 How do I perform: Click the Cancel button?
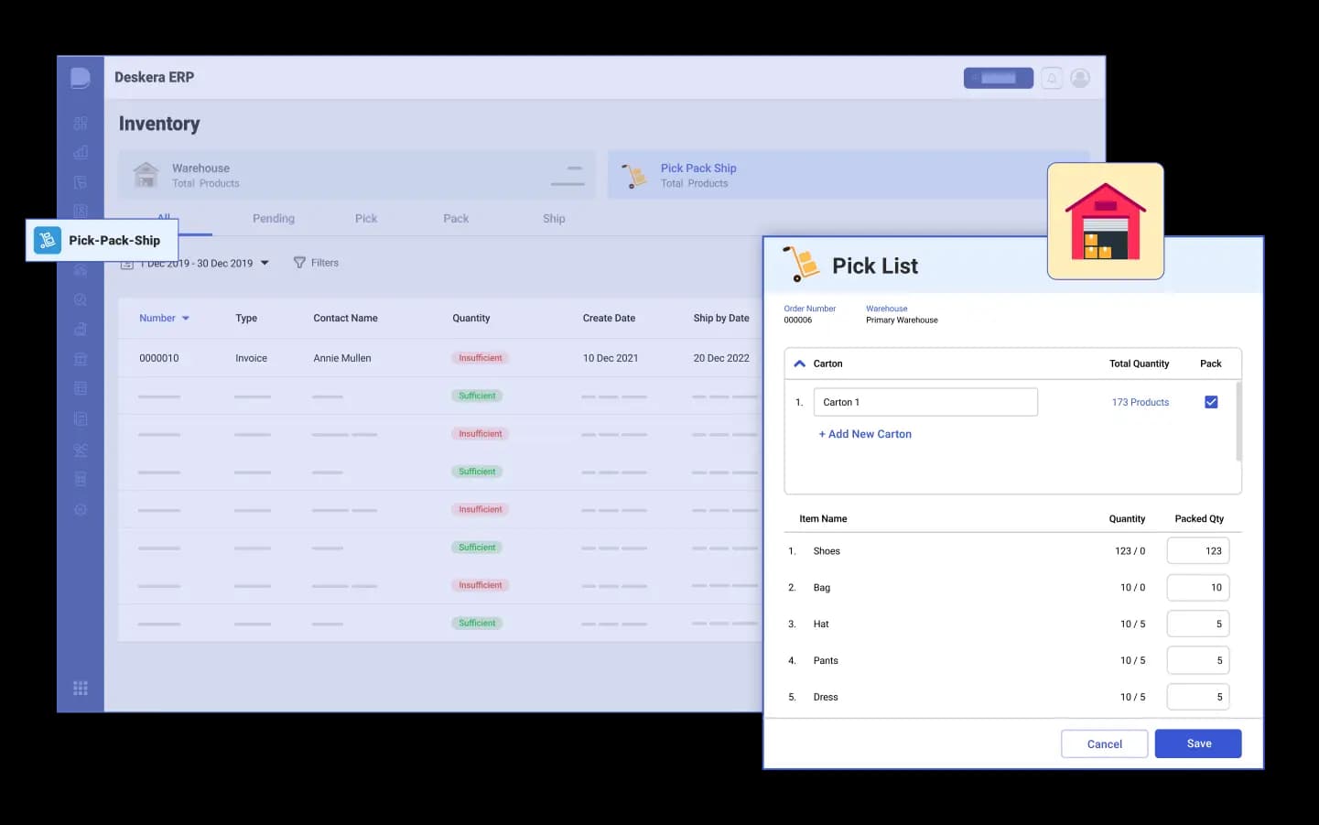tap(1104, 744)
